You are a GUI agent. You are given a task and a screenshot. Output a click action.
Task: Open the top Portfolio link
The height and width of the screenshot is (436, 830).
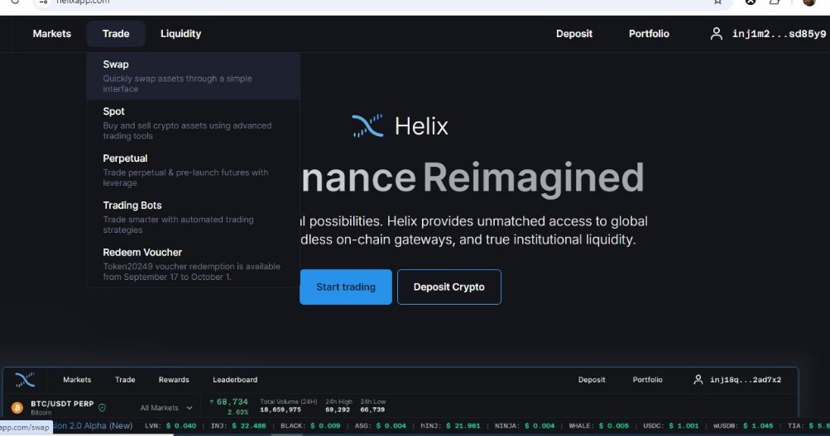click(649, 34)
